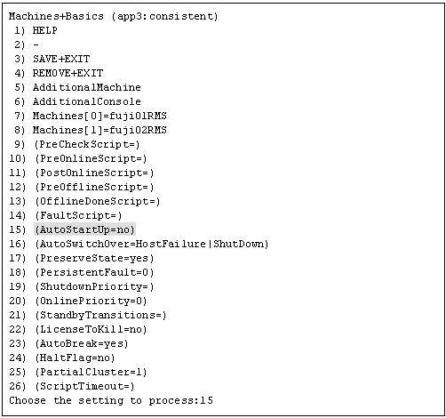Click the HaltFlag=no setting
Viewport: 446px width, 418px height.
click(x=75, y=358)
